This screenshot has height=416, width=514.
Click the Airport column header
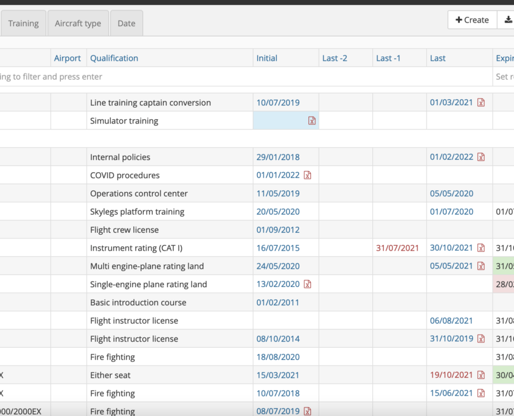point(68,58)
